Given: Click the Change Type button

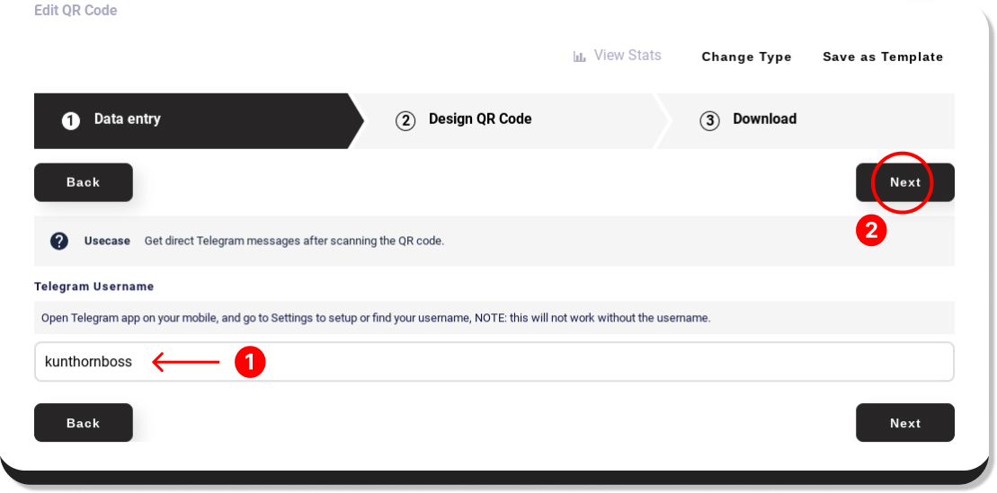Looking at the screenshot, I should click(x=746, y=57).
